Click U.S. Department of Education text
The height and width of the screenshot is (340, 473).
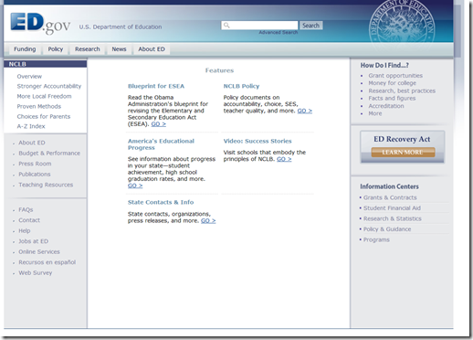121,27
